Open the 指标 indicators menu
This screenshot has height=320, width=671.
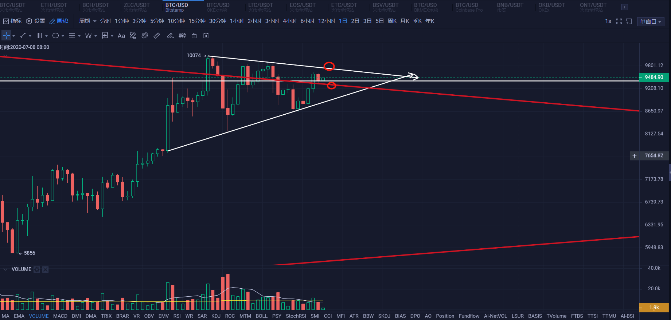pyautogui.click(x=12, y=21)
